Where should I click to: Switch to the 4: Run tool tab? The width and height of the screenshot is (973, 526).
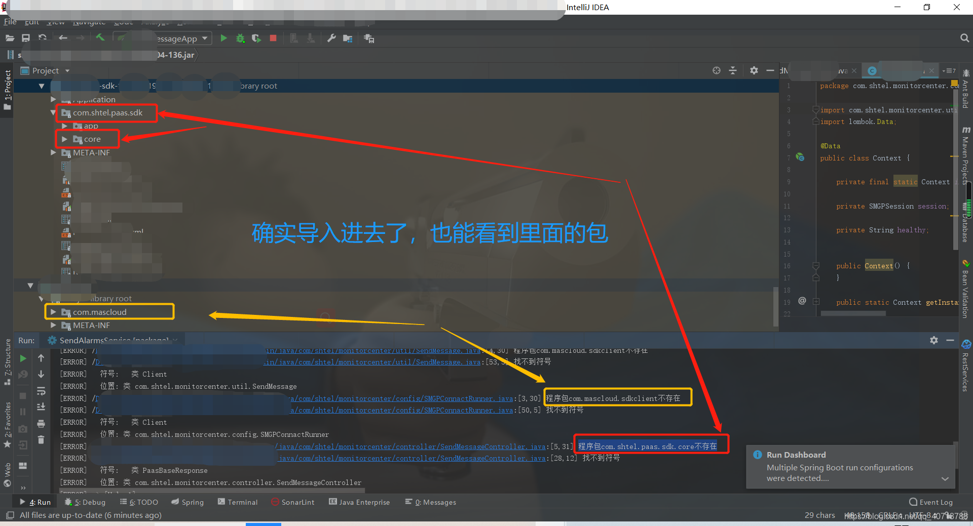pyautogui.click(x=35, y=502)
